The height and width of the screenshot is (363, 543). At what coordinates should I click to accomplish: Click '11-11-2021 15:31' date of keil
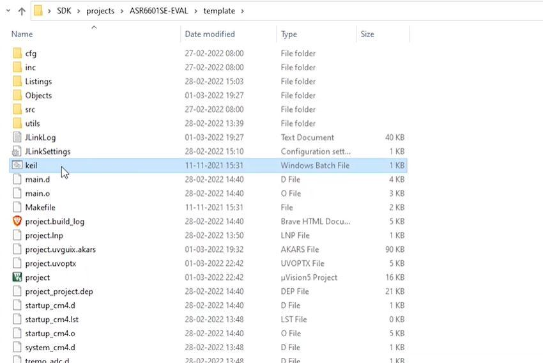214,166
